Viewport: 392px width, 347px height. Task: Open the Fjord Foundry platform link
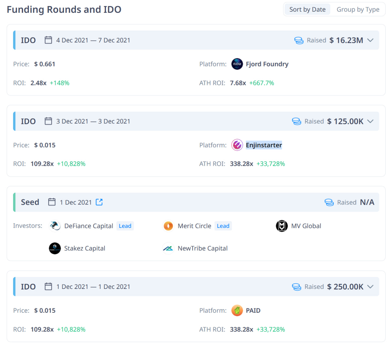click(x=267, y=64)
